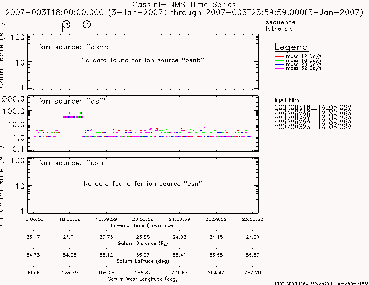Click the magenta mass 32 Da/z legend line
The height and width of the screenshot is (285, 369).
[x=279, y=68]
